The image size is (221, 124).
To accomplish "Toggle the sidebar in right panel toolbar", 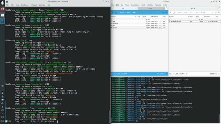I will click(x=219, y=12).
